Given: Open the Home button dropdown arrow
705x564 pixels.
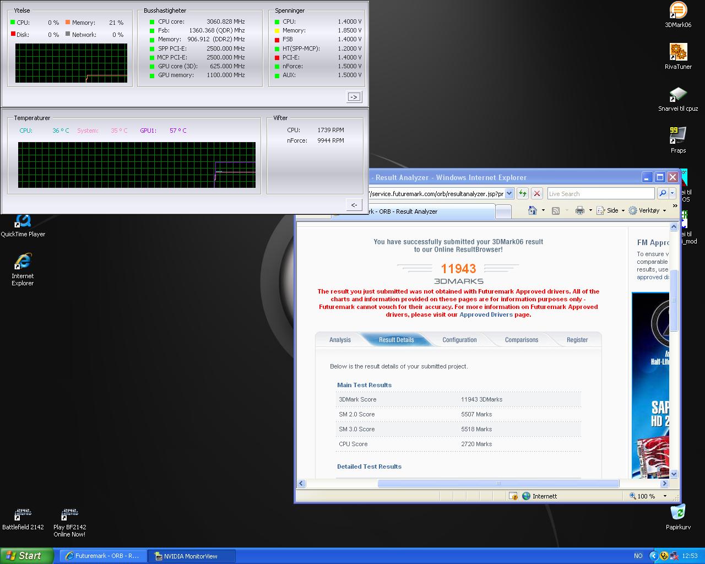Looking at the screenshot, I should 543,210.
